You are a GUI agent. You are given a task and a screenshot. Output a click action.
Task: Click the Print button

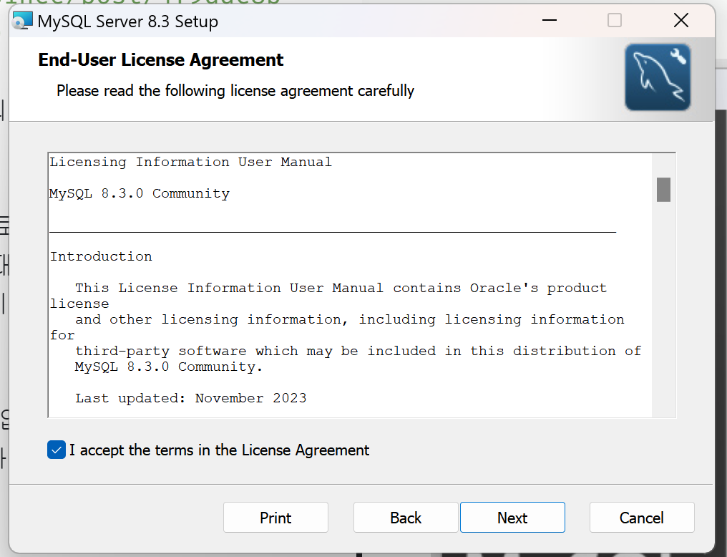[x=276, y=517]
